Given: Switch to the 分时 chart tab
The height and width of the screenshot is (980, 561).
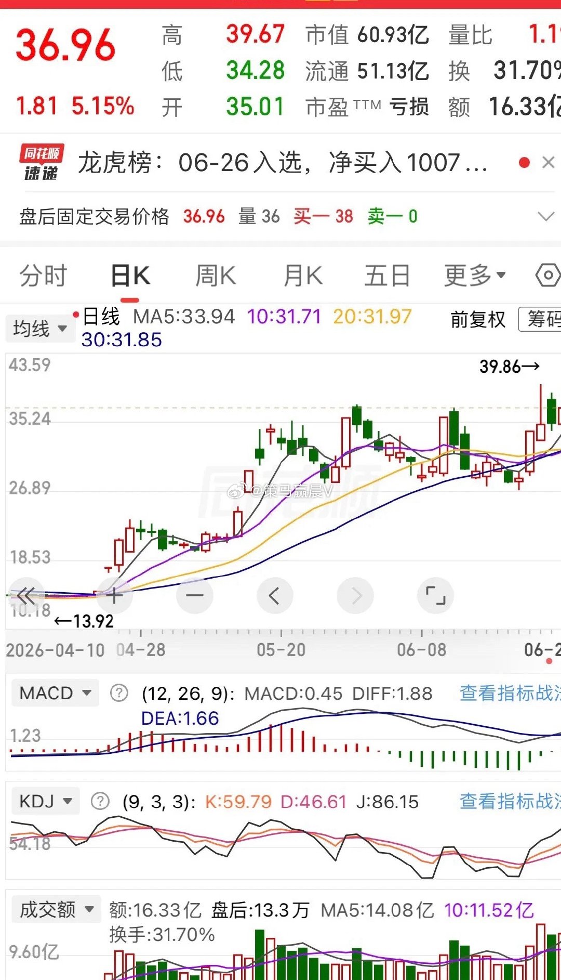Looking at the screenshot, I should [x=44, y=276].
